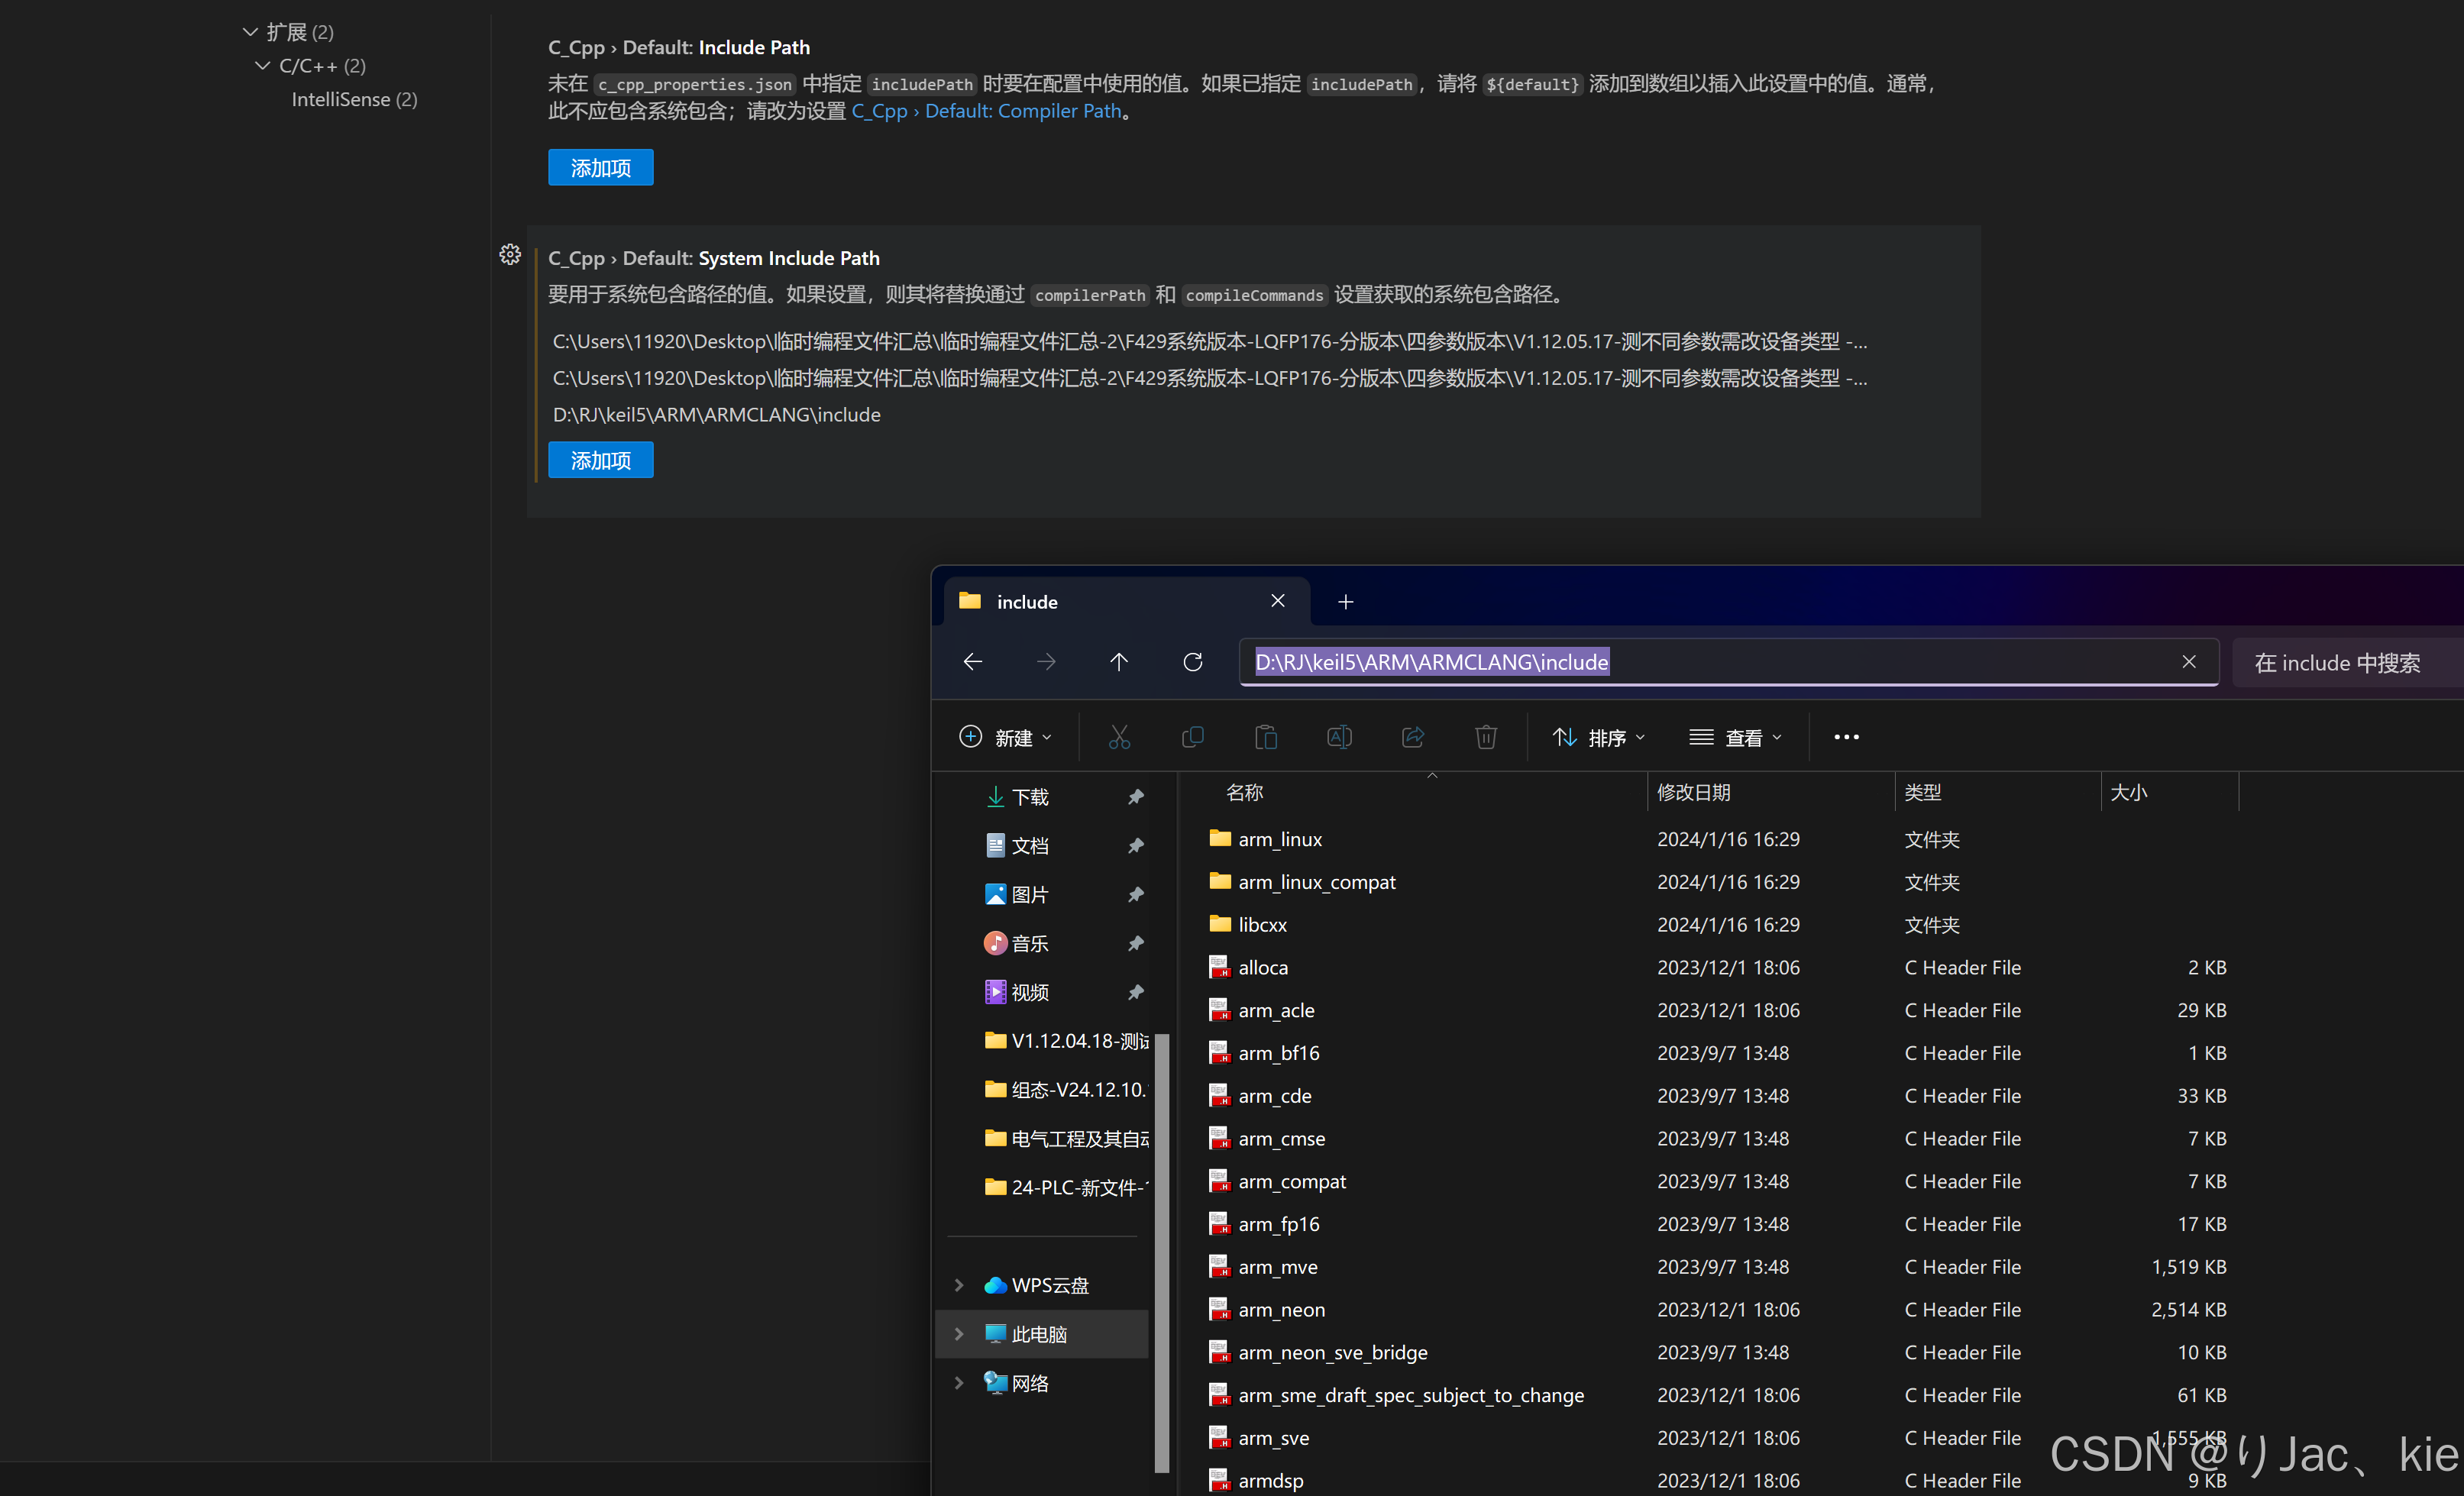Toggle the pin on the 图片 folder
The height and width of the screenshot is (1496, 2464).
coord(1136,894)
